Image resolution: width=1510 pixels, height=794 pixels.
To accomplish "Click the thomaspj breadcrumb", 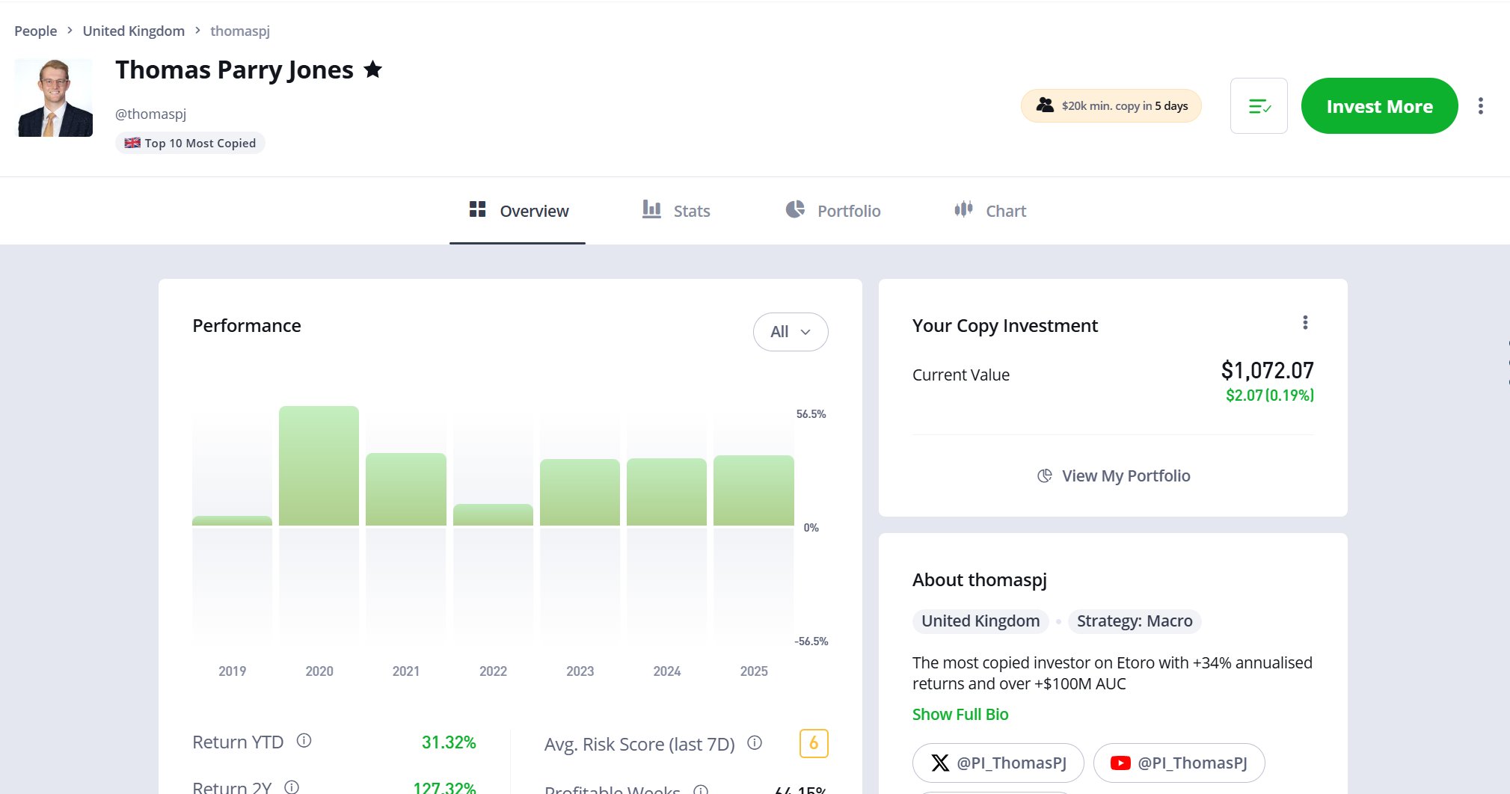I will [240, 31].
